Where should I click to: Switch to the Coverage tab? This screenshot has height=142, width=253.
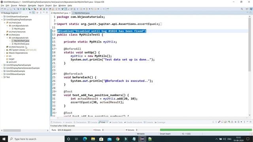coord(160,122)
